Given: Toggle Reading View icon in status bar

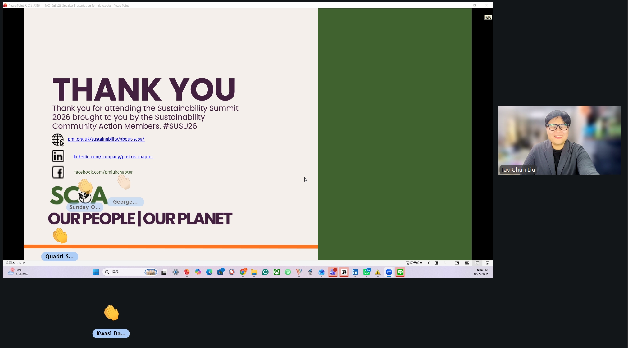Looking at the screenshot, I should pyautogui.click(x=477, y=263).
